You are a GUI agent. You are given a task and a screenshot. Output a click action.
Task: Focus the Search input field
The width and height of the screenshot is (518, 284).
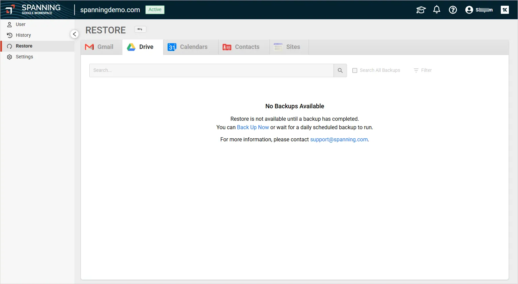pyautogui.click(x=211, y=70)
